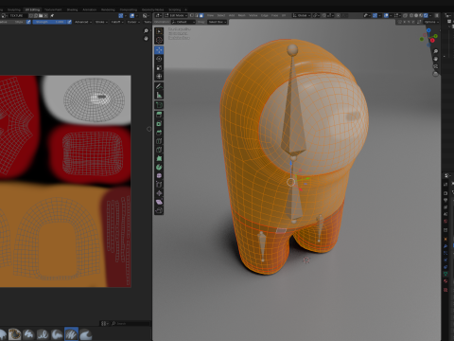Select the Poly Build tool
454x341 pixels.
click(x=159, y=158)
